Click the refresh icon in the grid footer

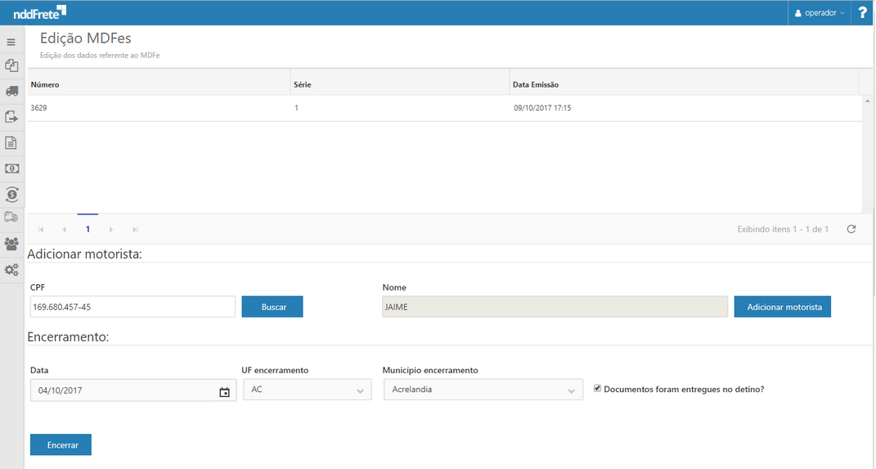(851, 229)
